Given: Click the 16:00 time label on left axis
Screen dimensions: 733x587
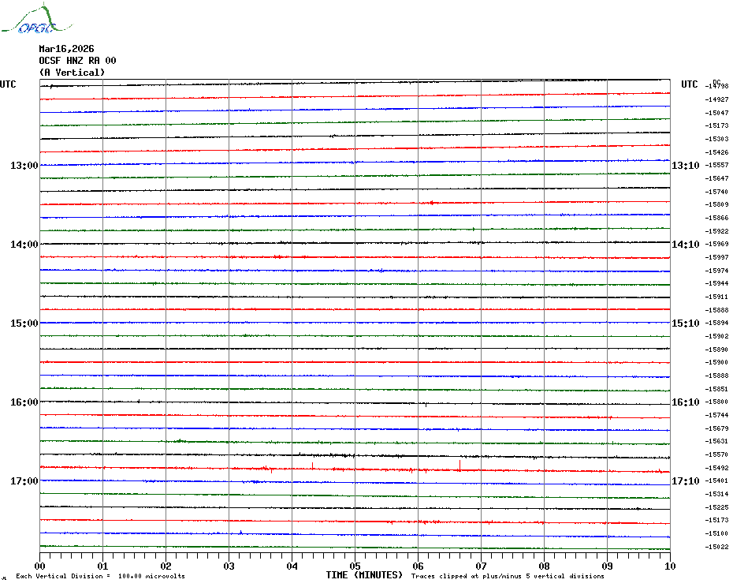Looking at the screenshot, I should click(24, 402).
